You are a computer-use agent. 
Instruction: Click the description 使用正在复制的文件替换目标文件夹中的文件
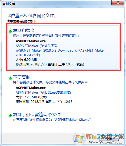coord(46,36)
